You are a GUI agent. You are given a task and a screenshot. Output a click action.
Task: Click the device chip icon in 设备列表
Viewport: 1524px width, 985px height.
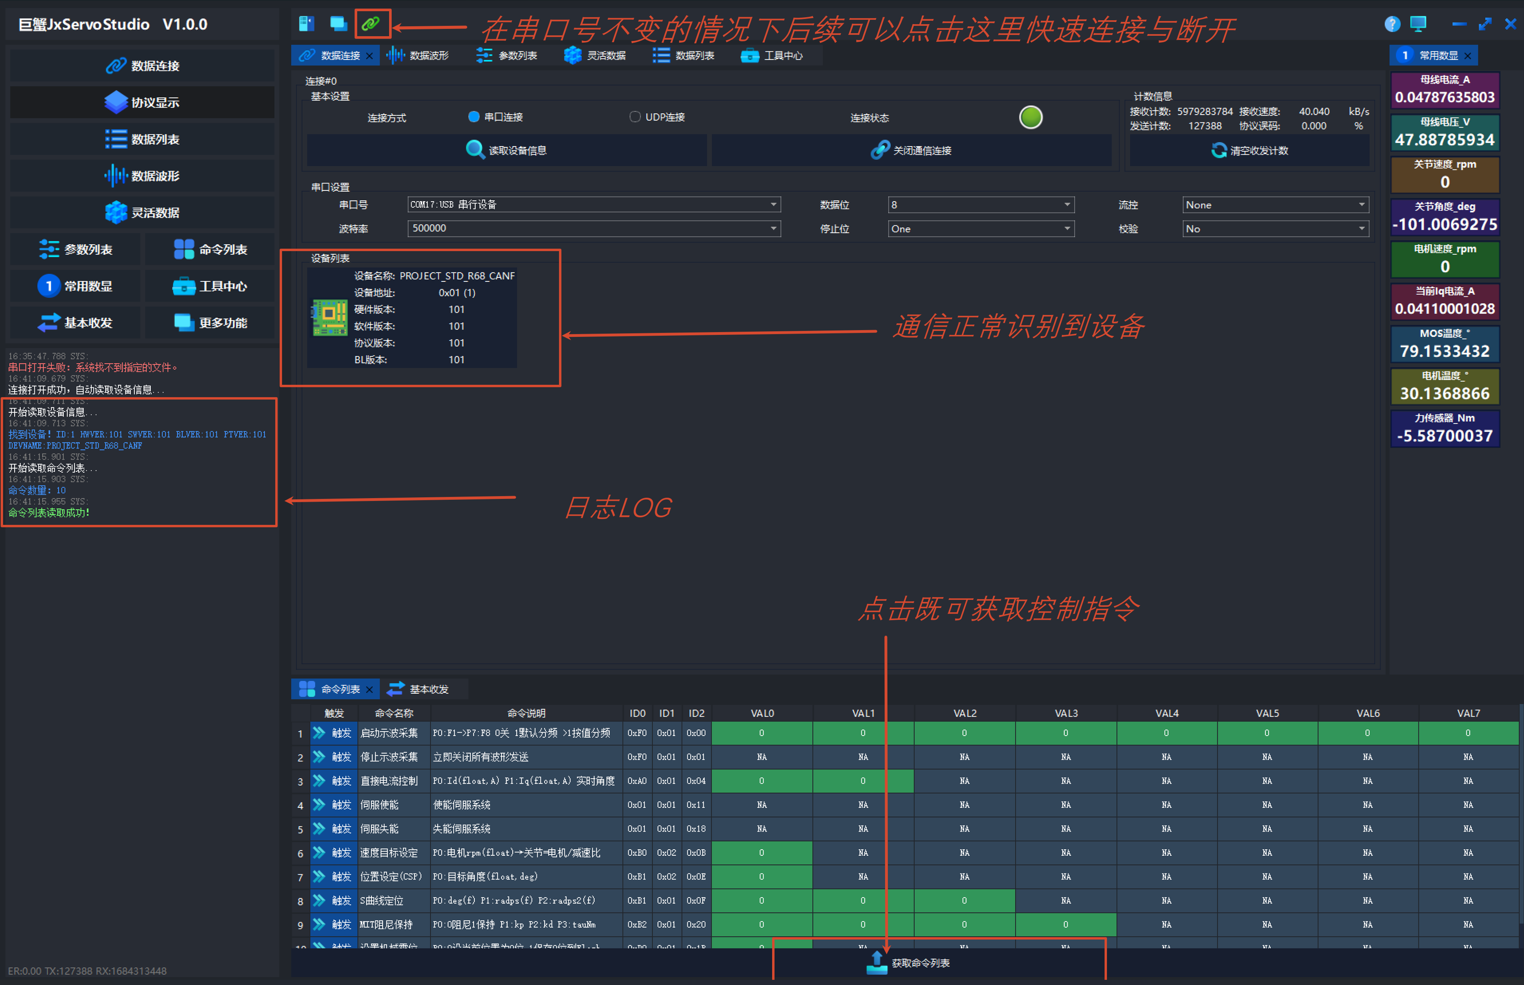(x=329, y=318)
